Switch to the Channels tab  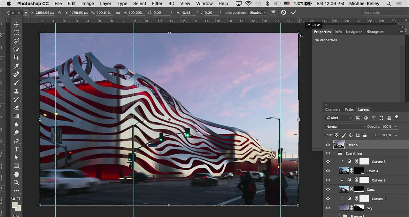point(333,109)
